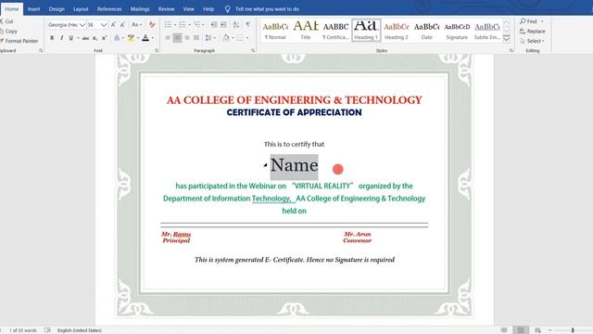Open underline style dropdown arrow
This screenshot has height=334, width=593.
(78, 38)
